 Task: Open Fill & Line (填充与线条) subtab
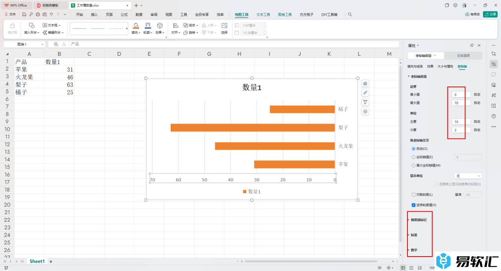tap(415, 66)
